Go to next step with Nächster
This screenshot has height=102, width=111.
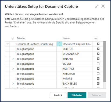coord(77,95)
